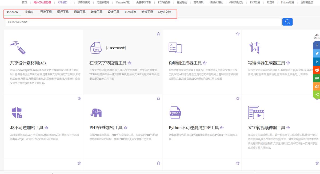Image resolution: width=320 pixels, height=174 pixels.
Task: Toggle the favorite star on 在线文字转语音工具
Action: click(158, 34)
